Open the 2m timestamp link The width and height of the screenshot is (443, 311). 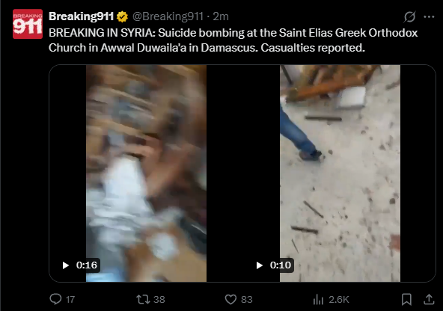coord(221,16)
